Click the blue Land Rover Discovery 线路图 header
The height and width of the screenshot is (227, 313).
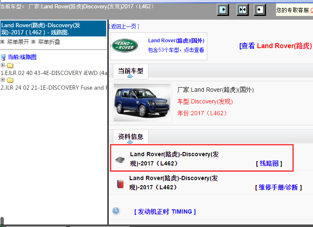(x=53, y=28)
